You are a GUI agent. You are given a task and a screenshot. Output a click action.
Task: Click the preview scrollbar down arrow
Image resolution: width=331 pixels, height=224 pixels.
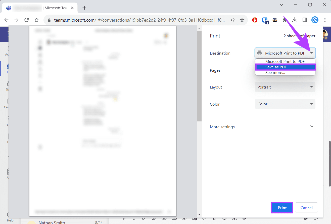click(x=200, y=214)
